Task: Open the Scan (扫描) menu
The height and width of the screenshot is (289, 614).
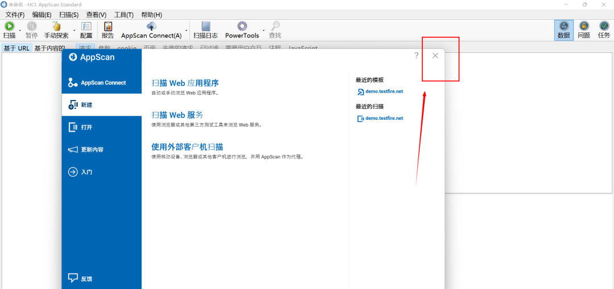Action: tap(69, 15)
